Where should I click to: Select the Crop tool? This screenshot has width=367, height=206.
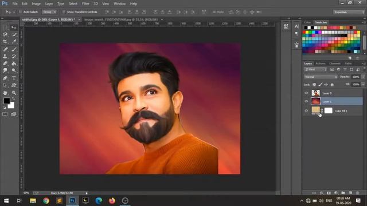coord(5,42)
